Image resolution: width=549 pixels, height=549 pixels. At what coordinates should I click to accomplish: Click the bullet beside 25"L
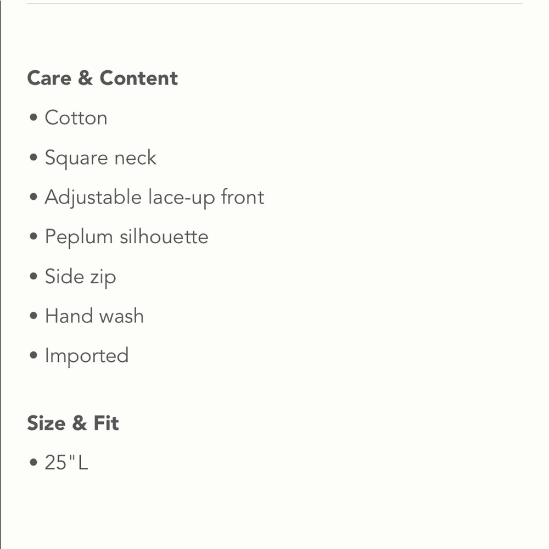[33, 462]
